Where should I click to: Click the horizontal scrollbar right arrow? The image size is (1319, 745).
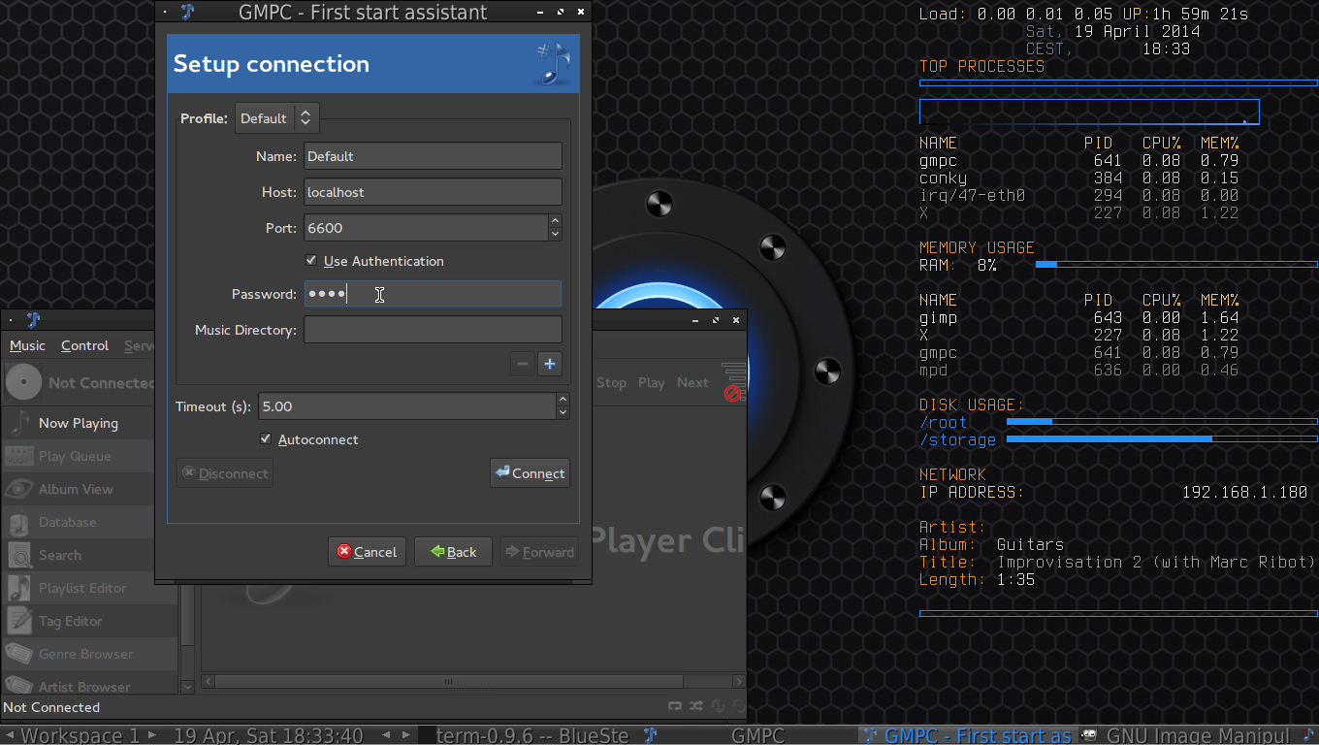click(739, 682)
